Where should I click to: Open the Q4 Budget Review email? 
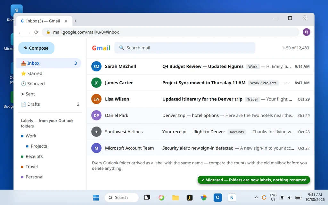[x=201, y=67]
